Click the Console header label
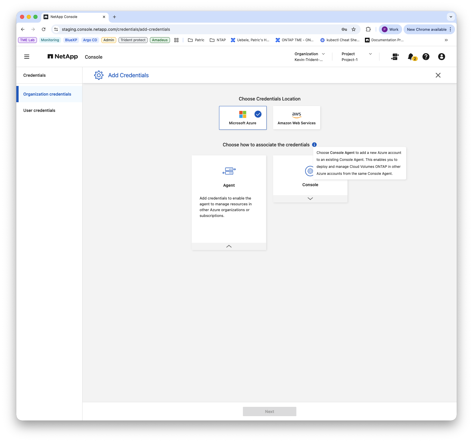 point(94,57)
